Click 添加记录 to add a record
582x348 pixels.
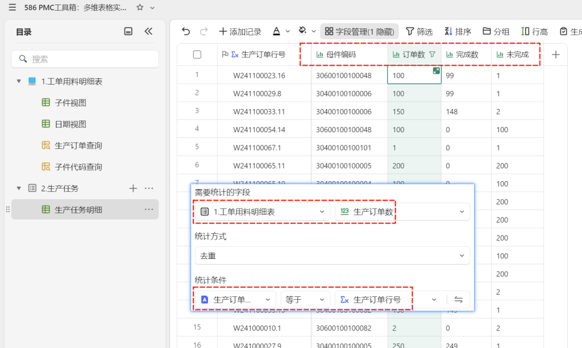click(x=240, y=32)
